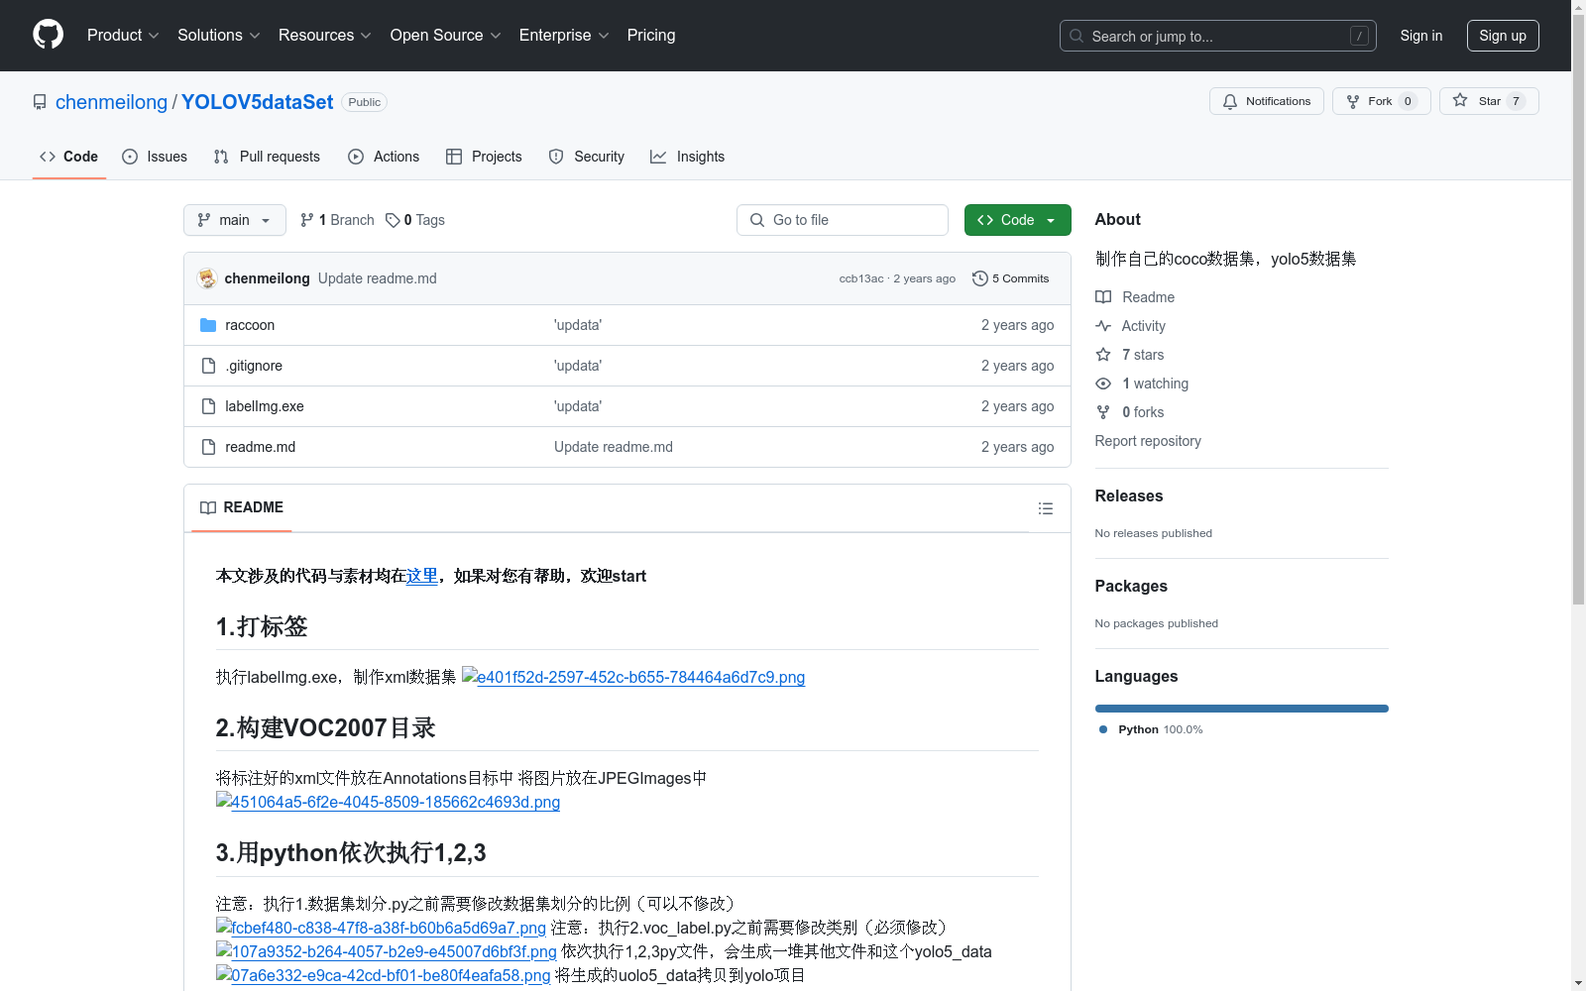Click Report repository
Image resolution: width=1586 pixels, height=991 pixels.
click(x=1148, y=441)
